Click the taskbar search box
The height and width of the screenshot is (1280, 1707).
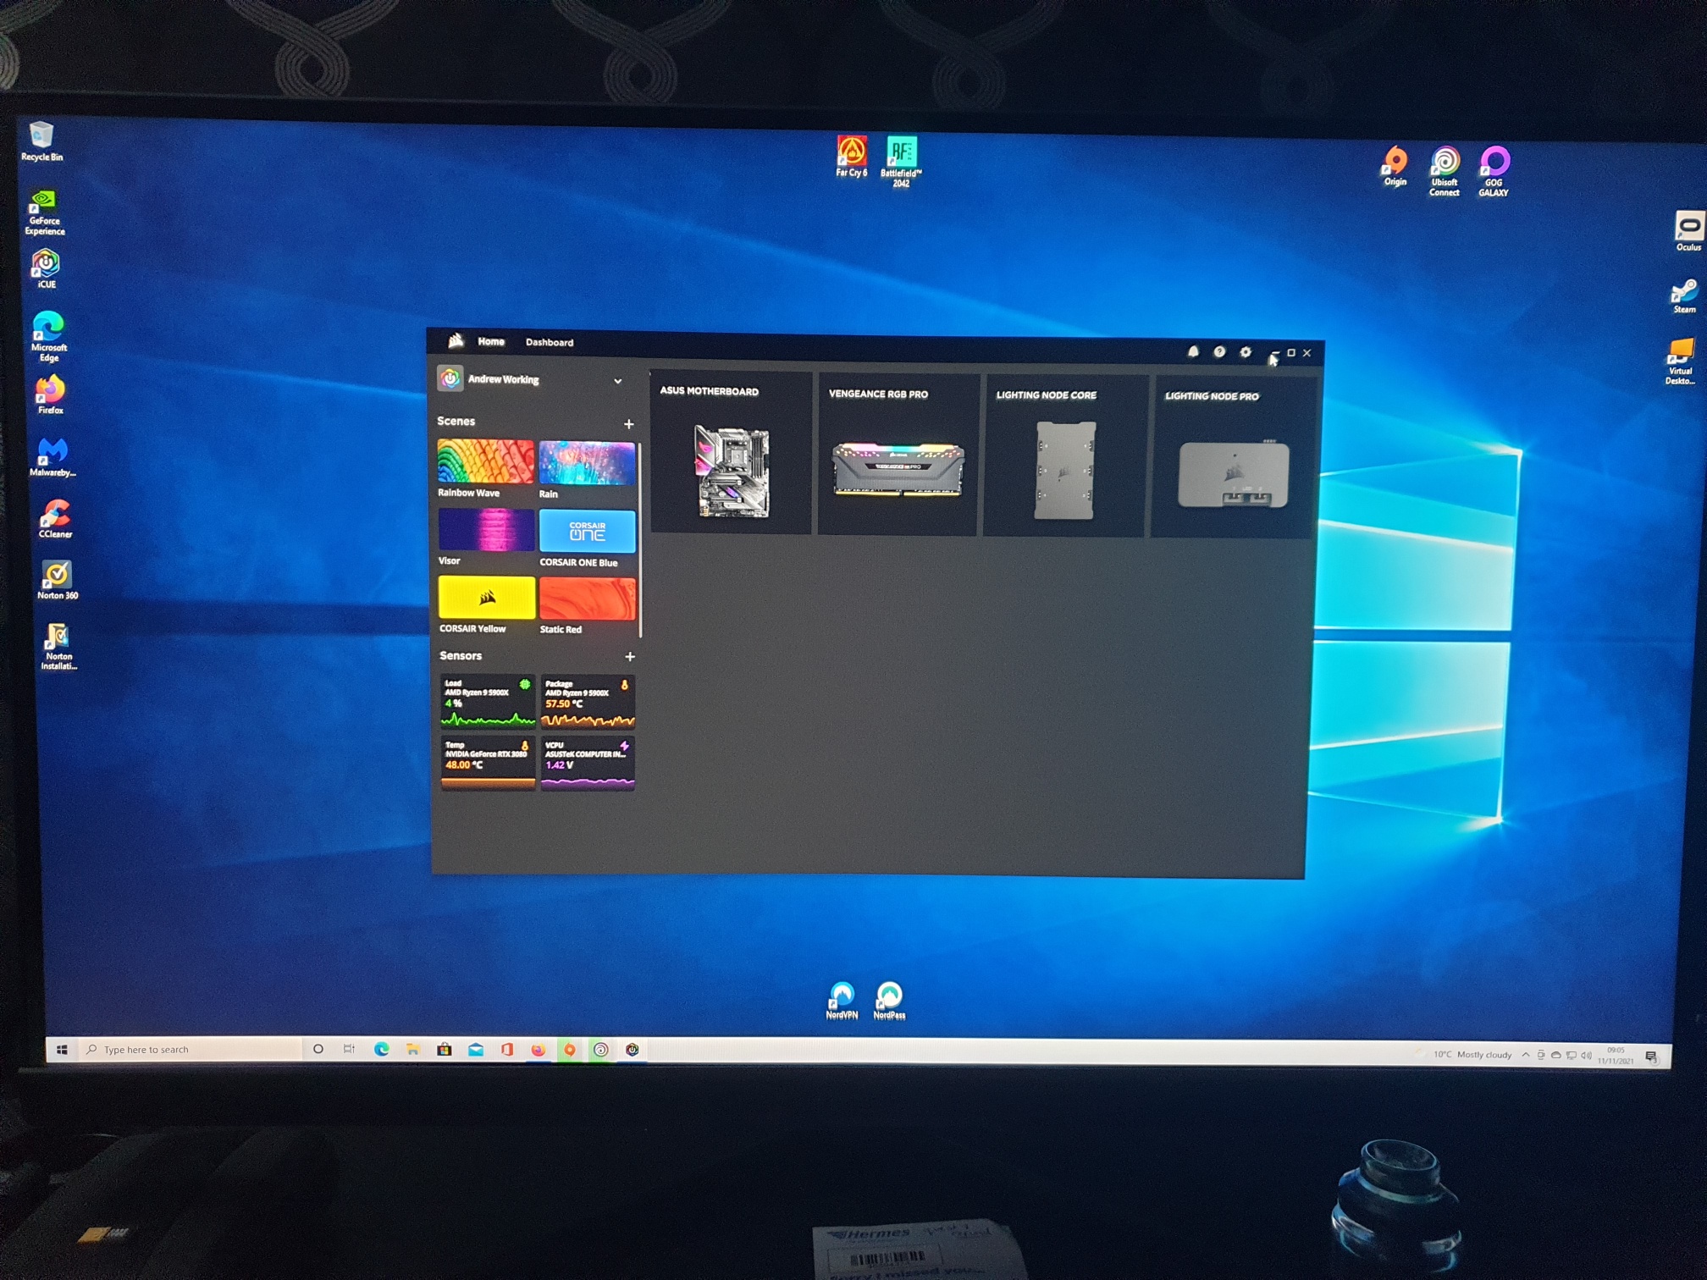click(191, 1050)
